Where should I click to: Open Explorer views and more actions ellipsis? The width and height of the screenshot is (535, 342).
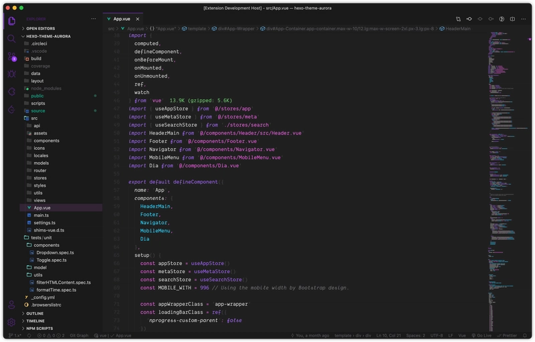94,19
